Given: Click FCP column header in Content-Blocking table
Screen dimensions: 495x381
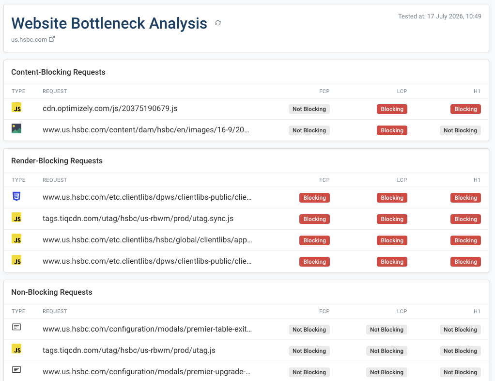Looking at the screenshot, I should [324, 91].
